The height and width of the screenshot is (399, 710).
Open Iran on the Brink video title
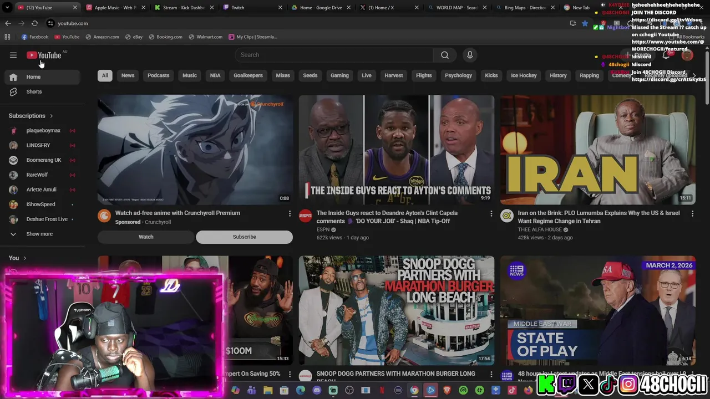pos(599,217)
